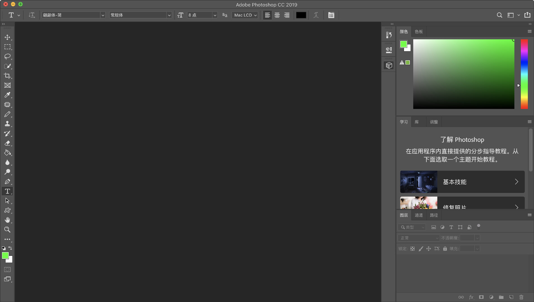Select the Lasso tool
This screenshot has width=534, height=302.
(7, 56)
